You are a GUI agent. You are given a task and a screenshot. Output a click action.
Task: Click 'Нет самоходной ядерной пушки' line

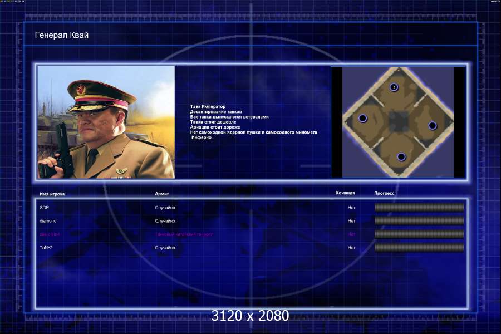pyautogui.click(x=254, y=132)
